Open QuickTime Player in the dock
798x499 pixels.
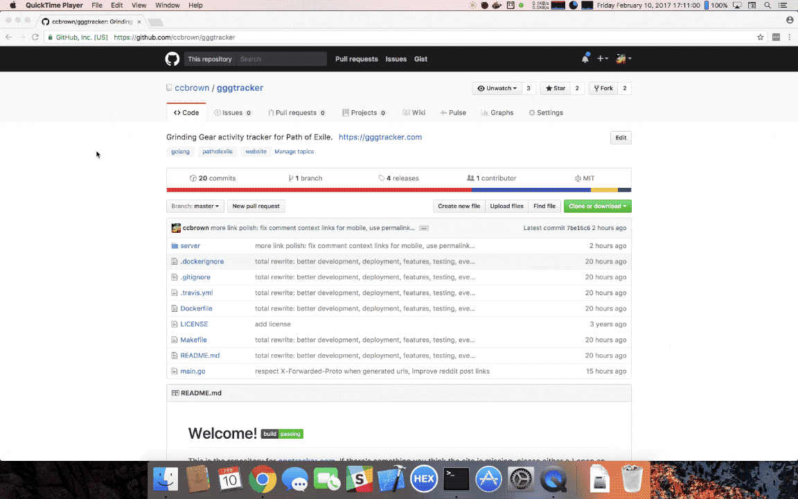[553, 479]
